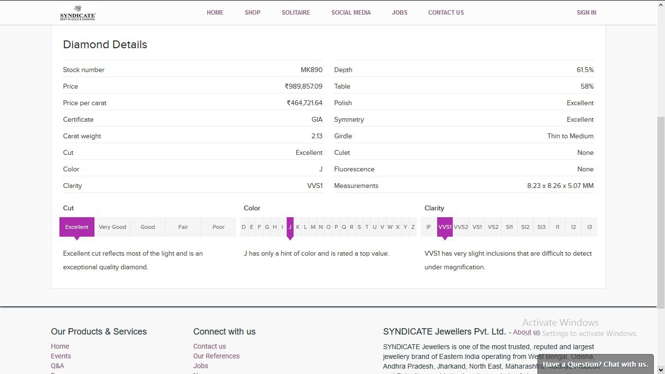This screenshot has width=665, height=374.
Task: Open the footer Q&A link
Action: click(57, 366)
